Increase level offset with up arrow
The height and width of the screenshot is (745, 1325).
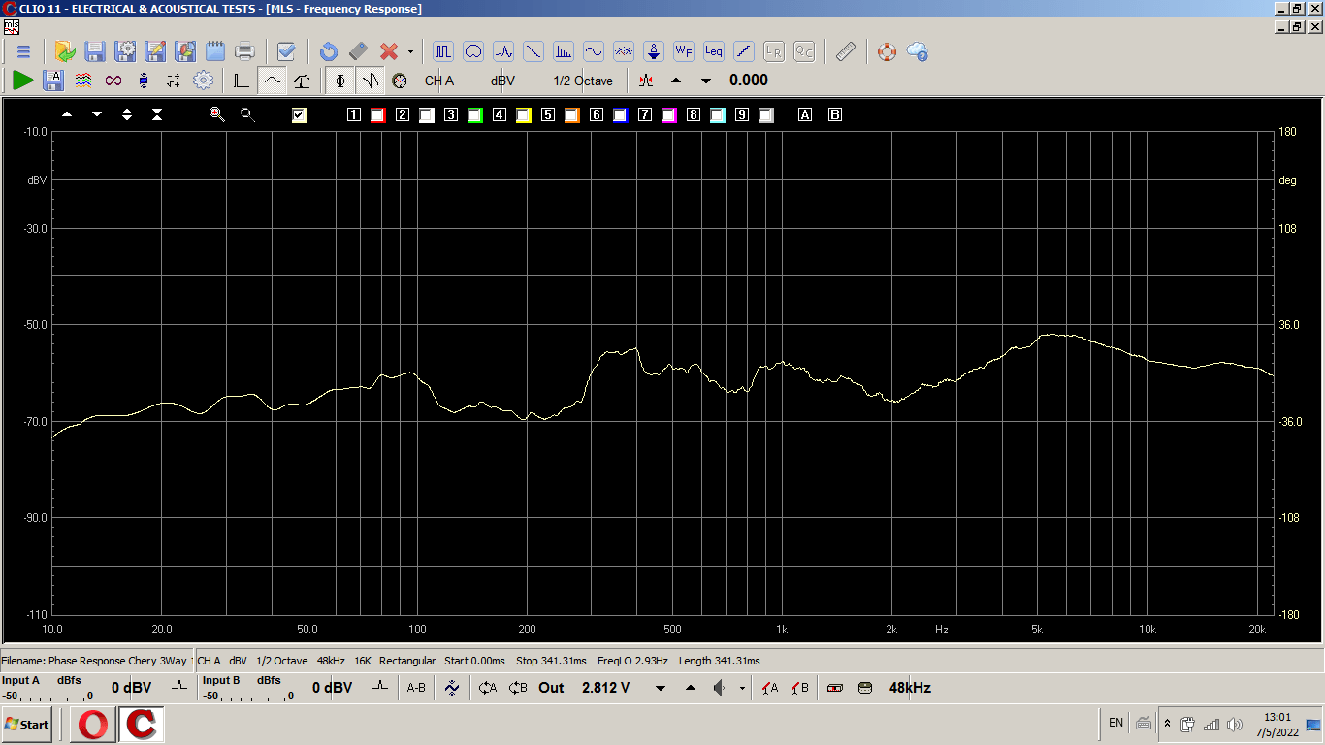[x=676, y=81]
